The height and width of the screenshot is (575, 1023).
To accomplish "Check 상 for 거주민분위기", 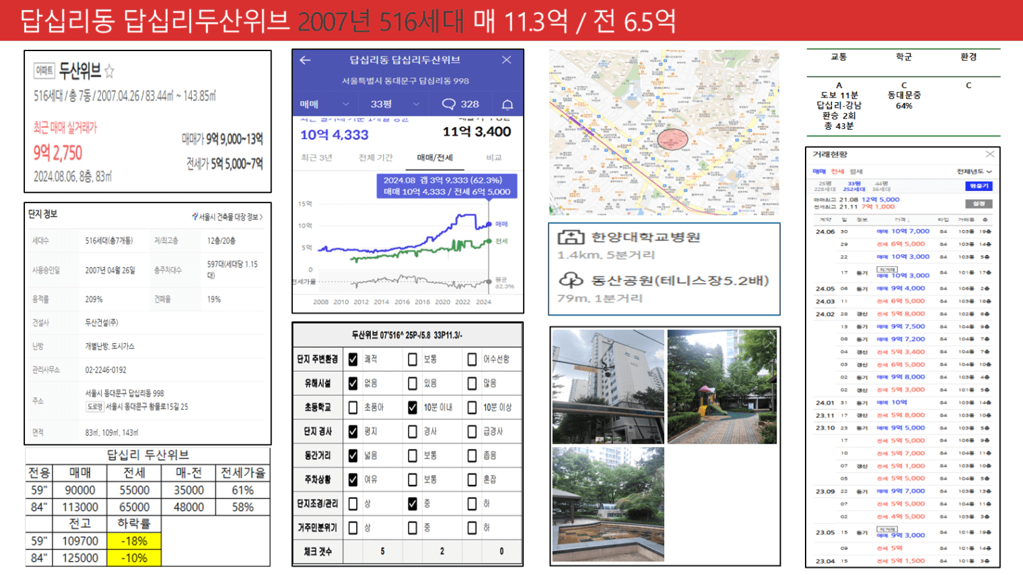I will pos(353,528).
